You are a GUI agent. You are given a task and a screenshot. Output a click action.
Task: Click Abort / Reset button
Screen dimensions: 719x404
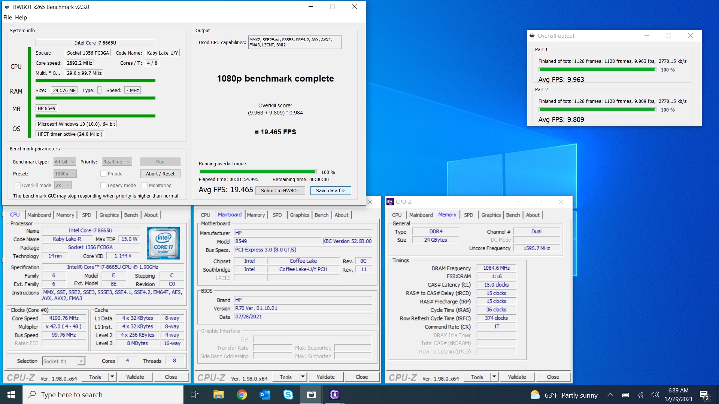tap(160, 174)
